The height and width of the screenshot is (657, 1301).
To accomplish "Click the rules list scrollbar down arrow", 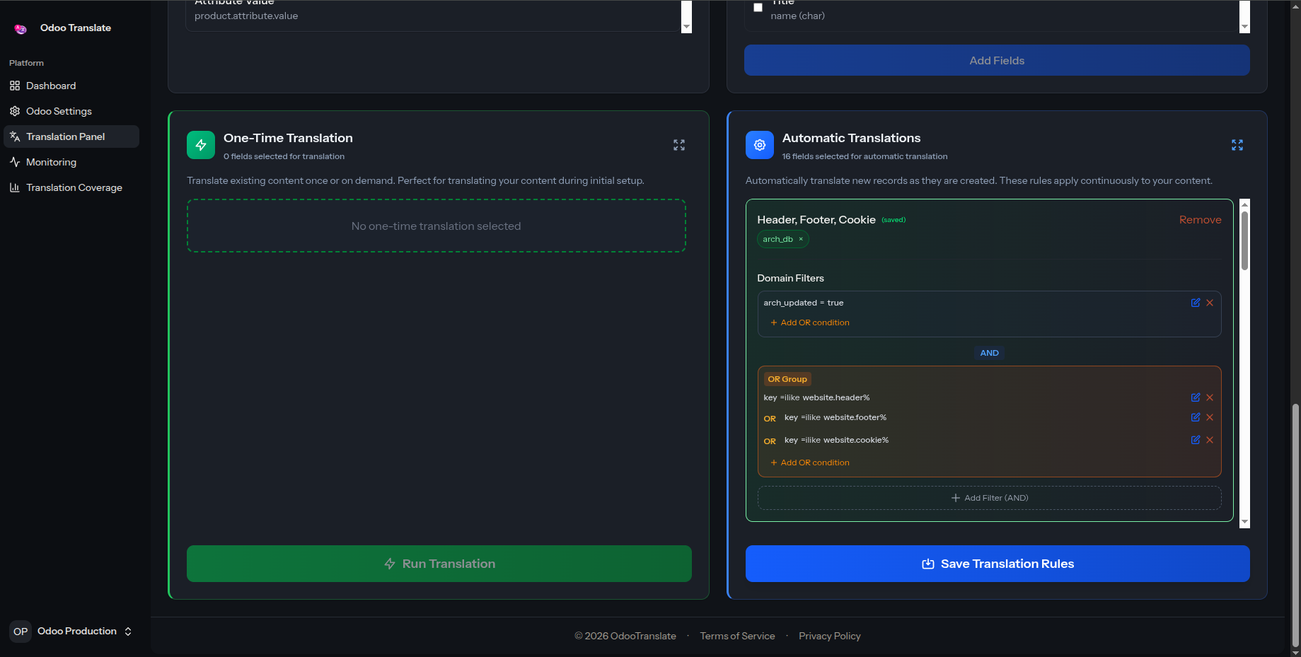I will pos(1245,523).
